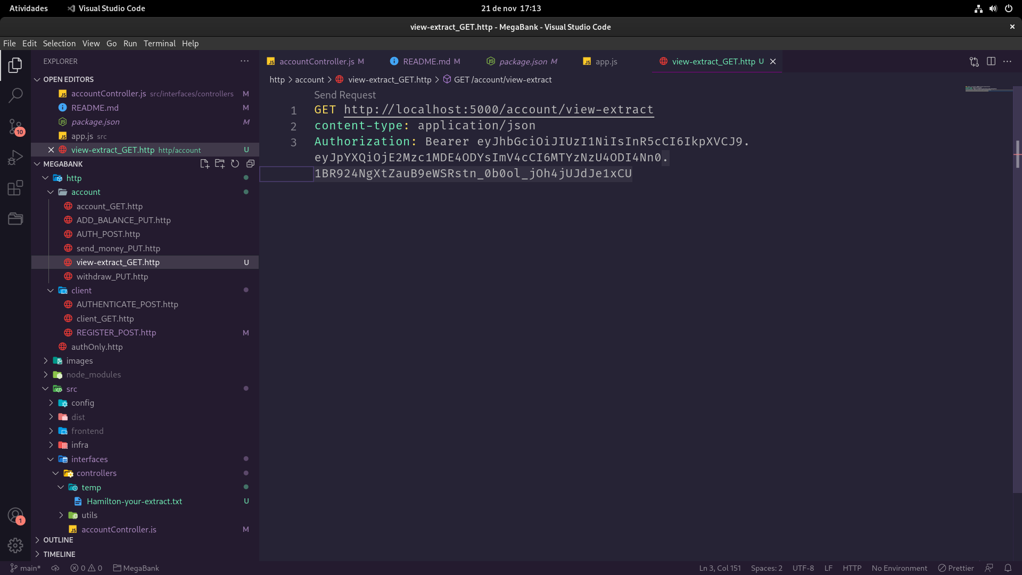The image size is (1022, 575).
Task: Click the No Environment status bar item
Action: click(x=899, y=567)
